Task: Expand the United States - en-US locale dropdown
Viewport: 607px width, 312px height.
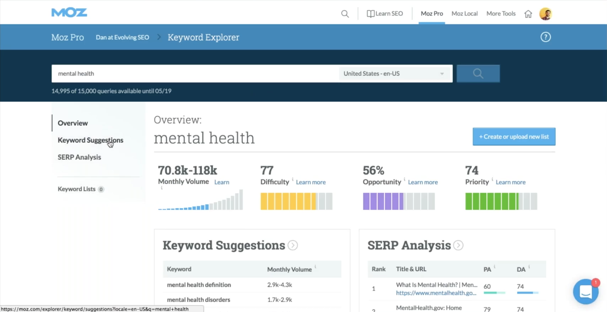Action: click(x=394, y=73)
